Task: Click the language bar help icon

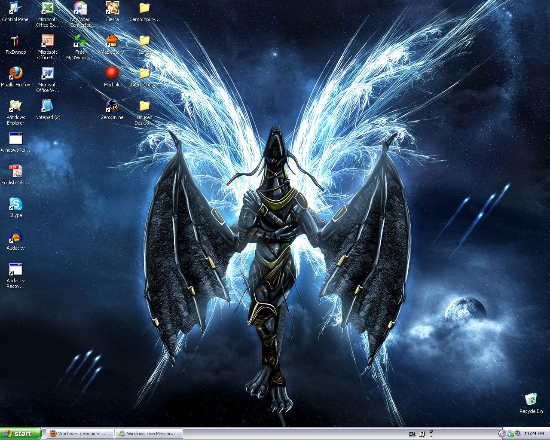Action: [422, 434]
